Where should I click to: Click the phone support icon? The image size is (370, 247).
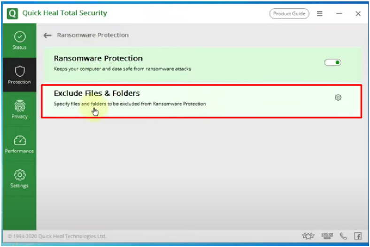(x=343, y=236)
